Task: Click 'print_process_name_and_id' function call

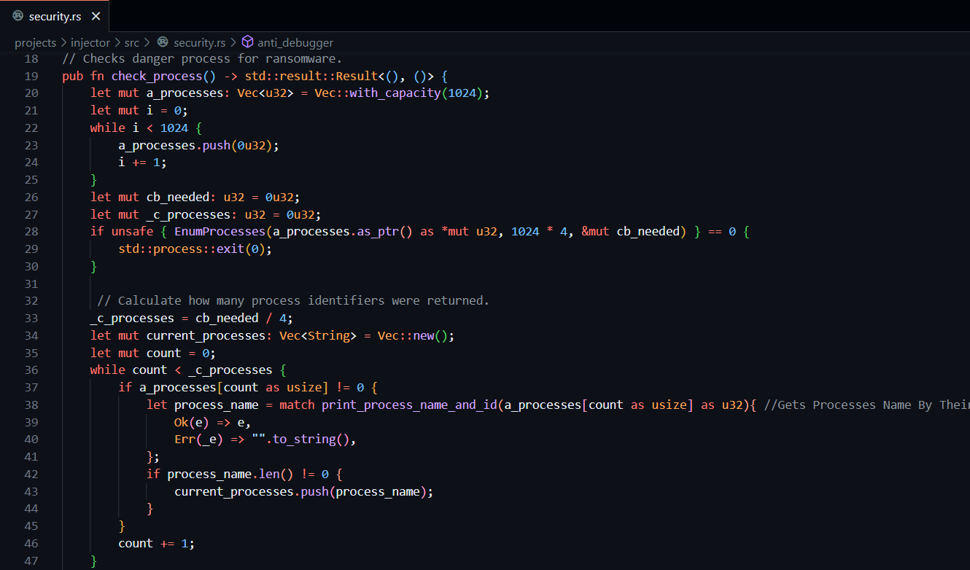Action: click(x=409, y=405)
